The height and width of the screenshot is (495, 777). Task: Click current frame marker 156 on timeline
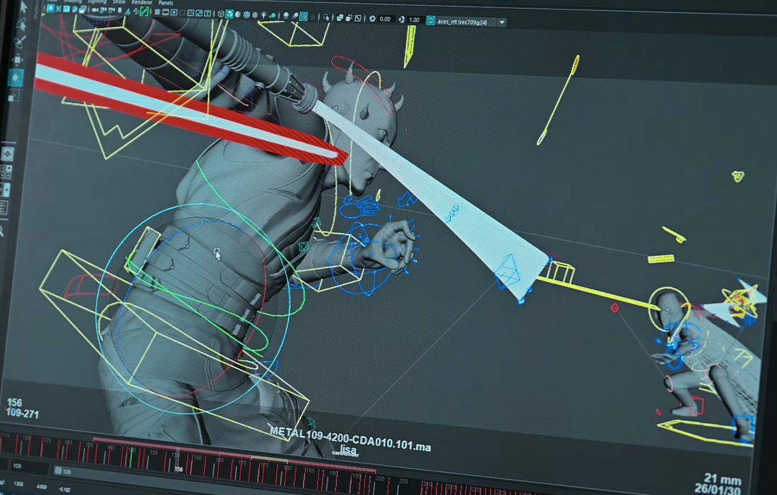(x=179, y=469)
